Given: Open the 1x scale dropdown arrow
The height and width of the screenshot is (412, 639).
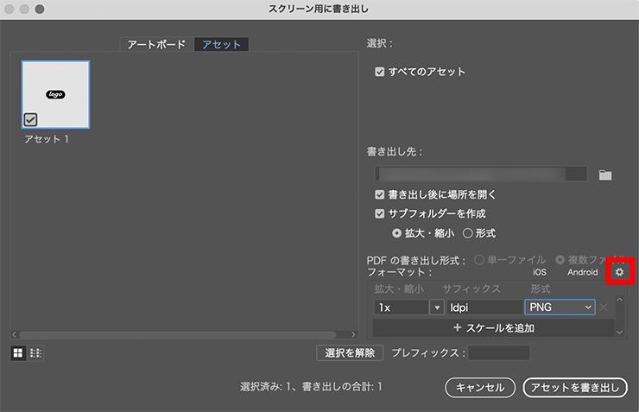Looking at the screenshot, I should pyautogui.click(x=436, y=307).
